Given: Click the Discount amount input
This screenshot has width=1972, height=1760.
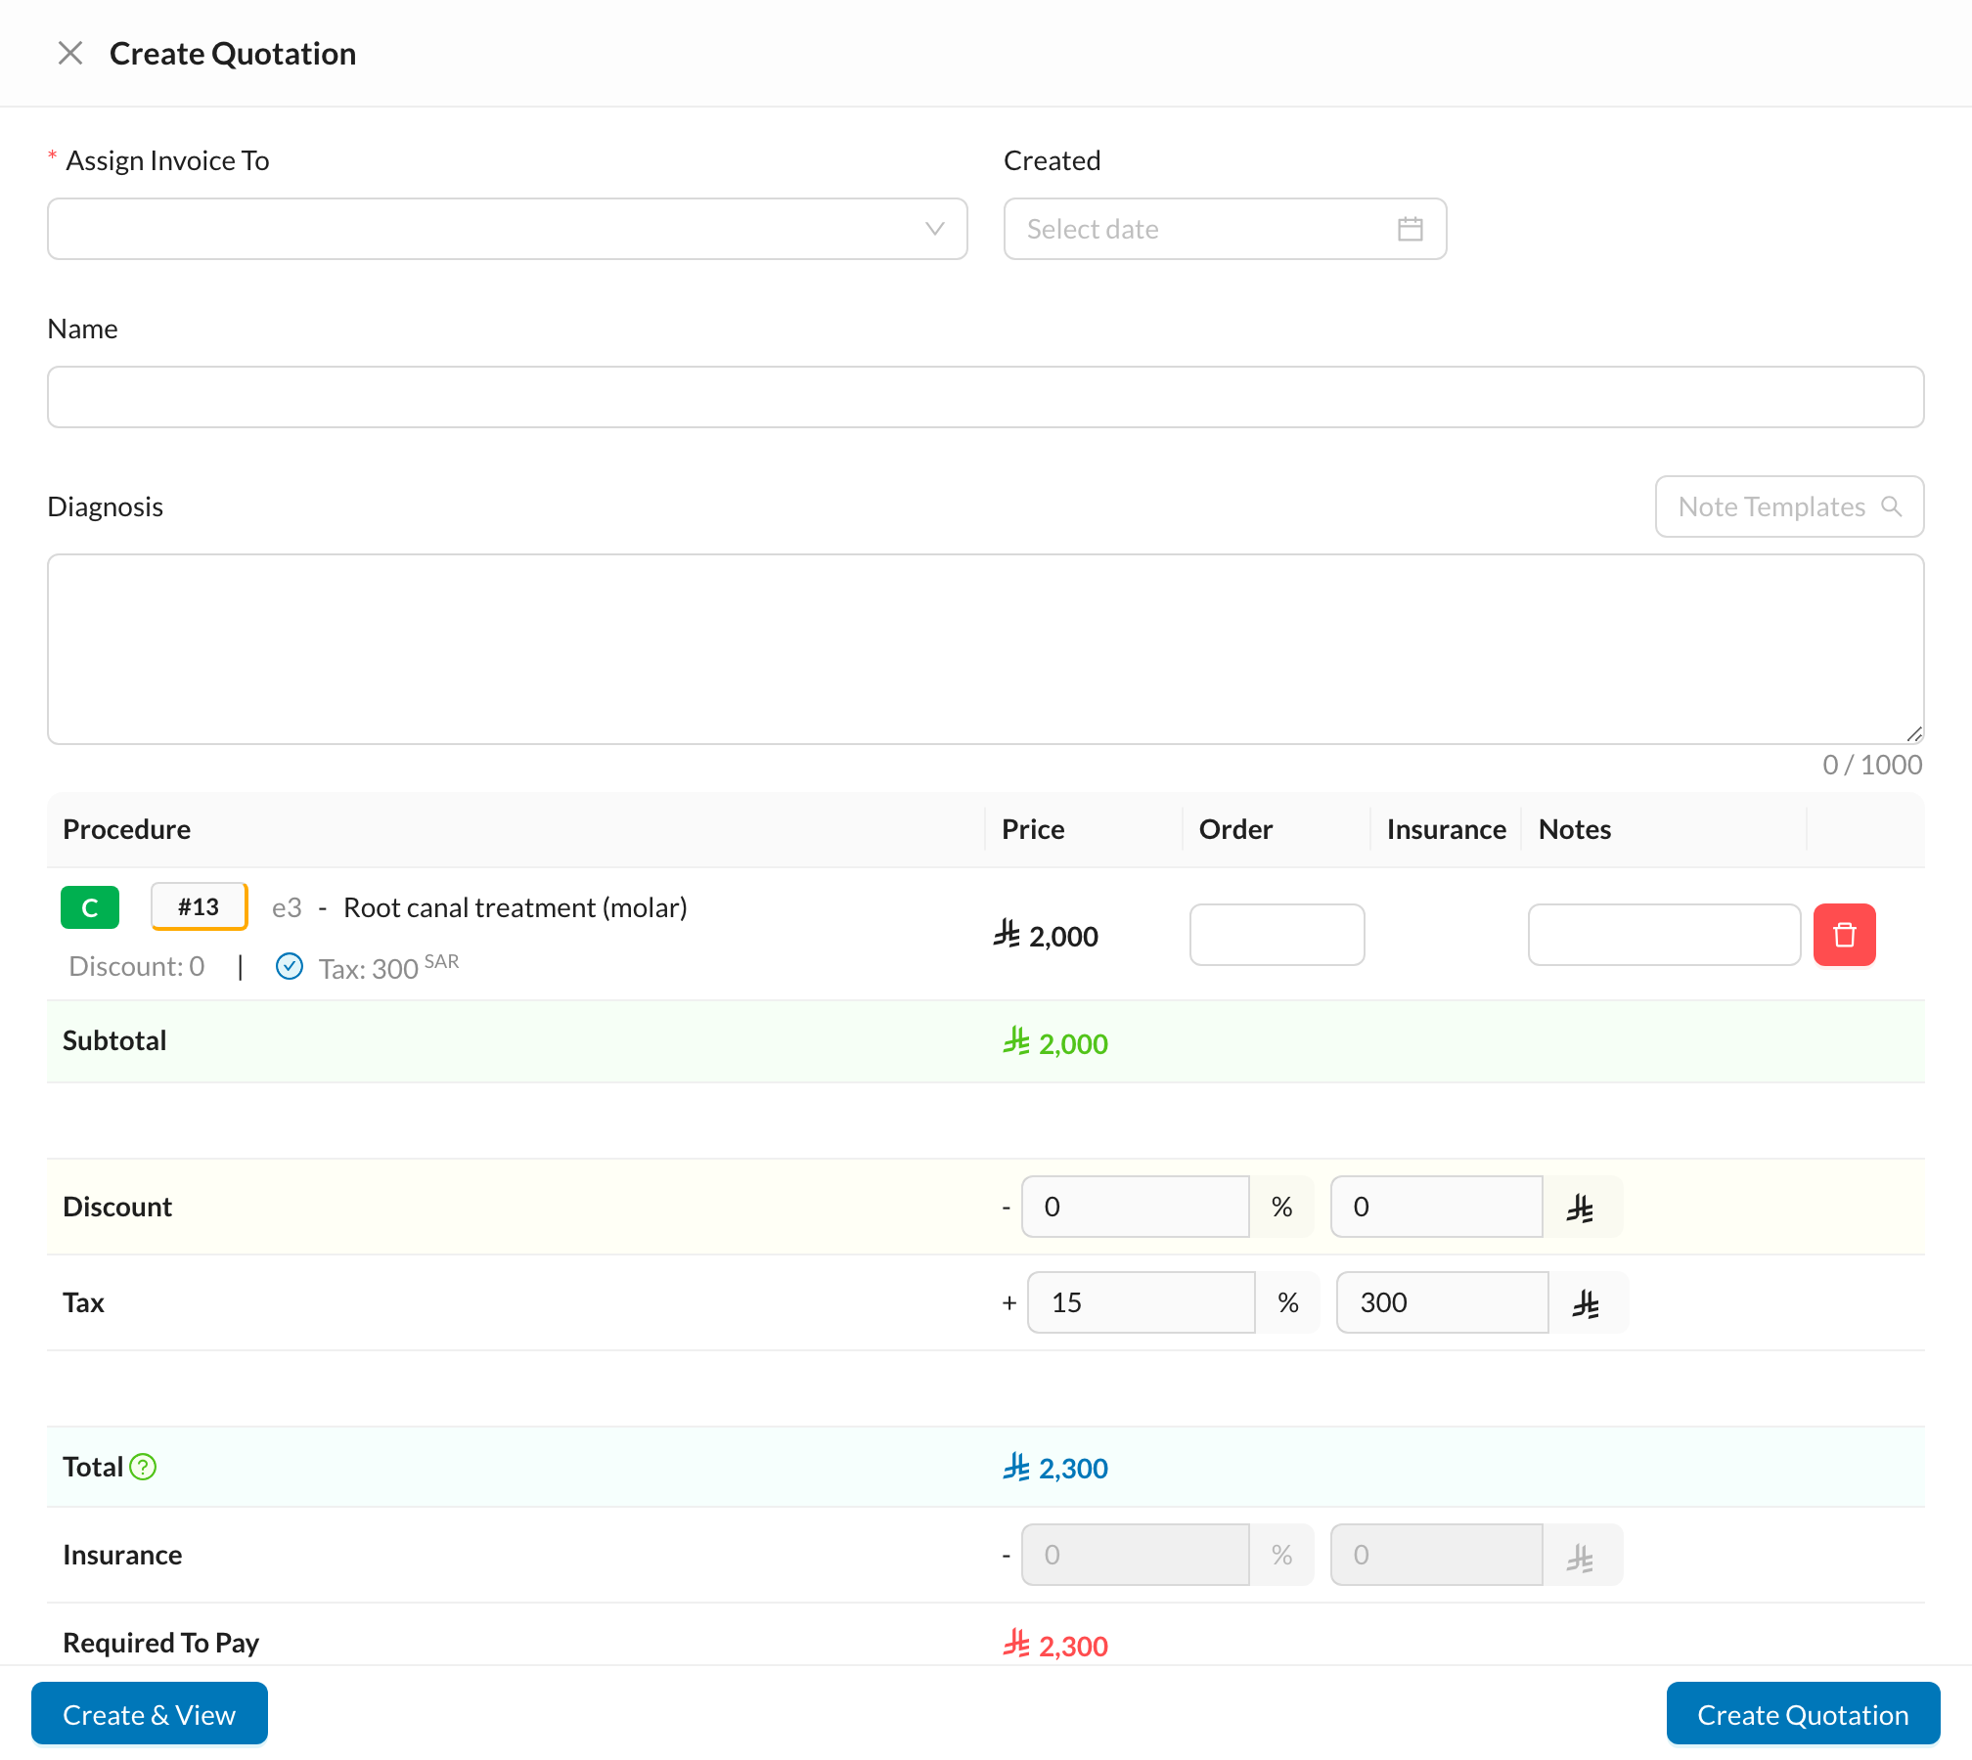Looking at the screenshot, I should point(1436,1207).
